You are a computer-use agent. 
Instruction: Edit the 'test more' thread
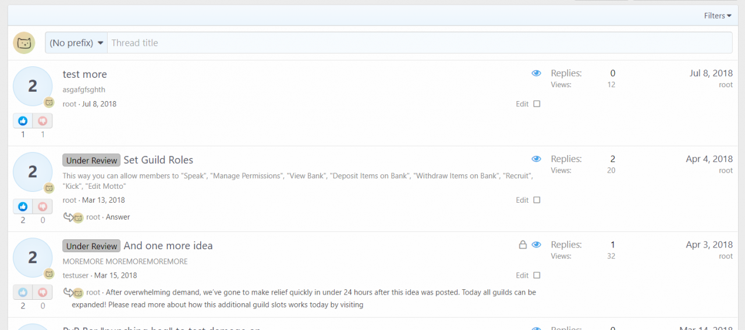(x=522, y=104)
